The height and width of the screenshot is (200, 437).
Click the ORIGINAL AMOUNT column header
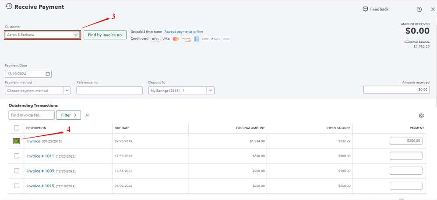(250, 128)
